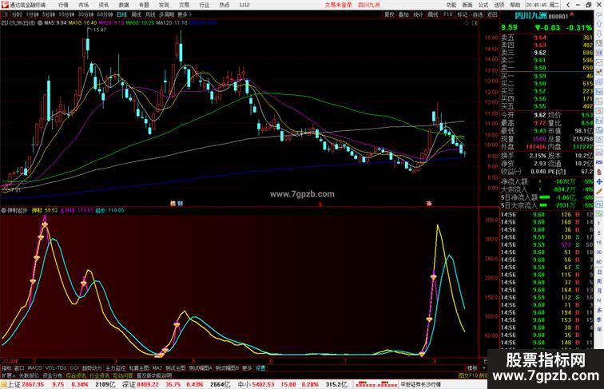This screenshot has height=389, width=604.
Task: Click the blue cross-arrows icon in the right sidebar
Action: coord(599,182)
